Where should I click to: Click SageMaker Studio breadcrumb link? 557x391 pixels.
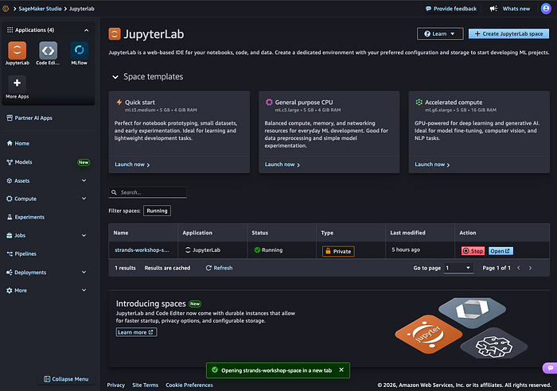pyautogui.click(x=40, y=9)
